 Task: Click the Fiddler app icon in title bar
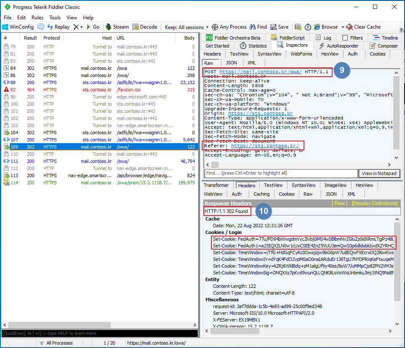point(8,7)
